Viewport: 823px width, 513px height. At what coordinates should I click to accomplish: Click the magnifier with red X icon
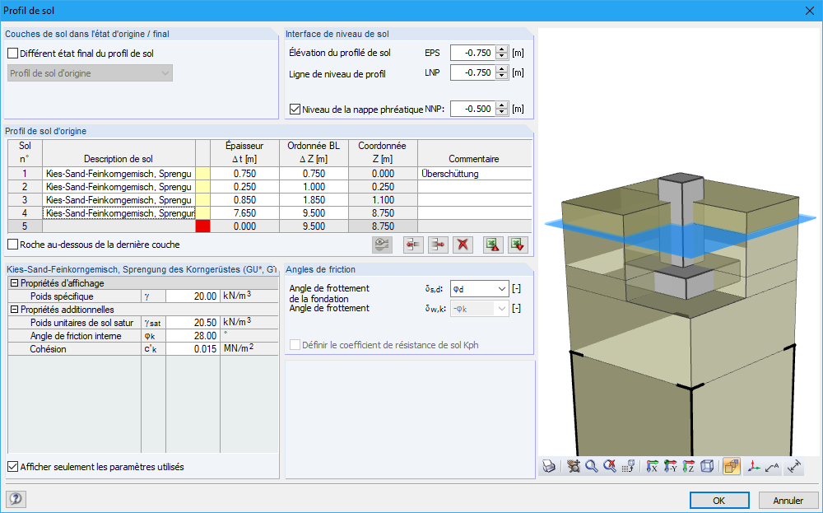609,466
